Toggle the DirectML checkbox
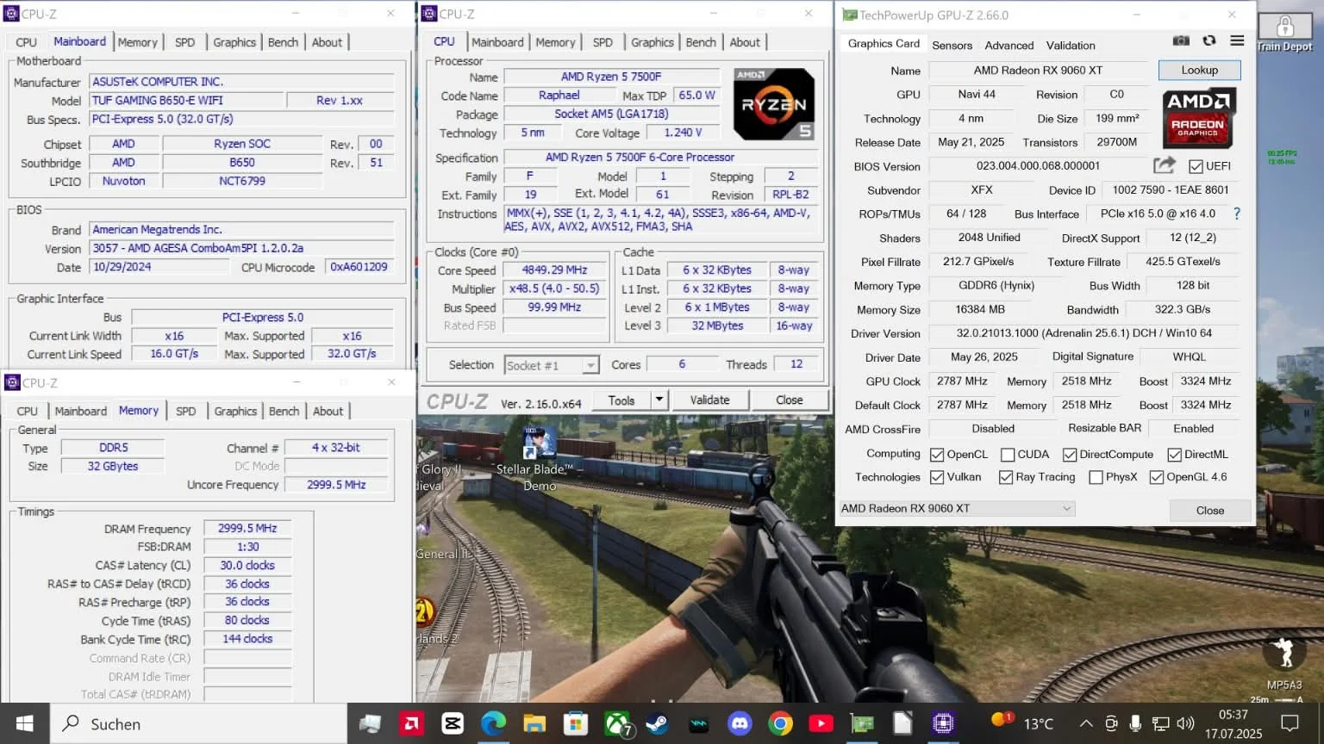 (1174, 454)
